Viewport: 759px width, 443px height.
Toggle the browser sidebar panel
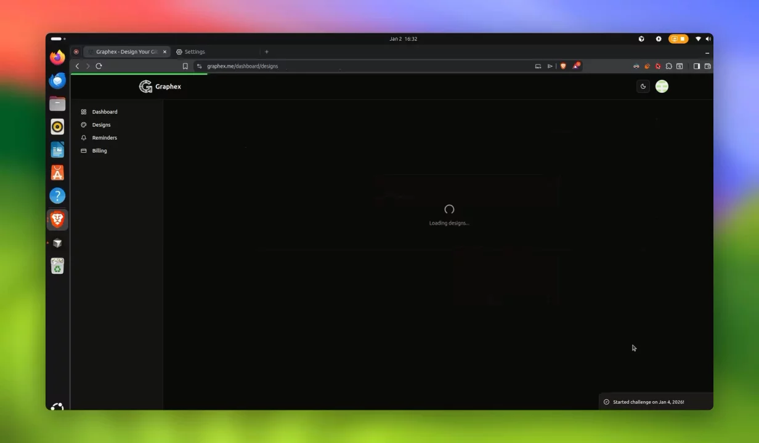[697, 66]
